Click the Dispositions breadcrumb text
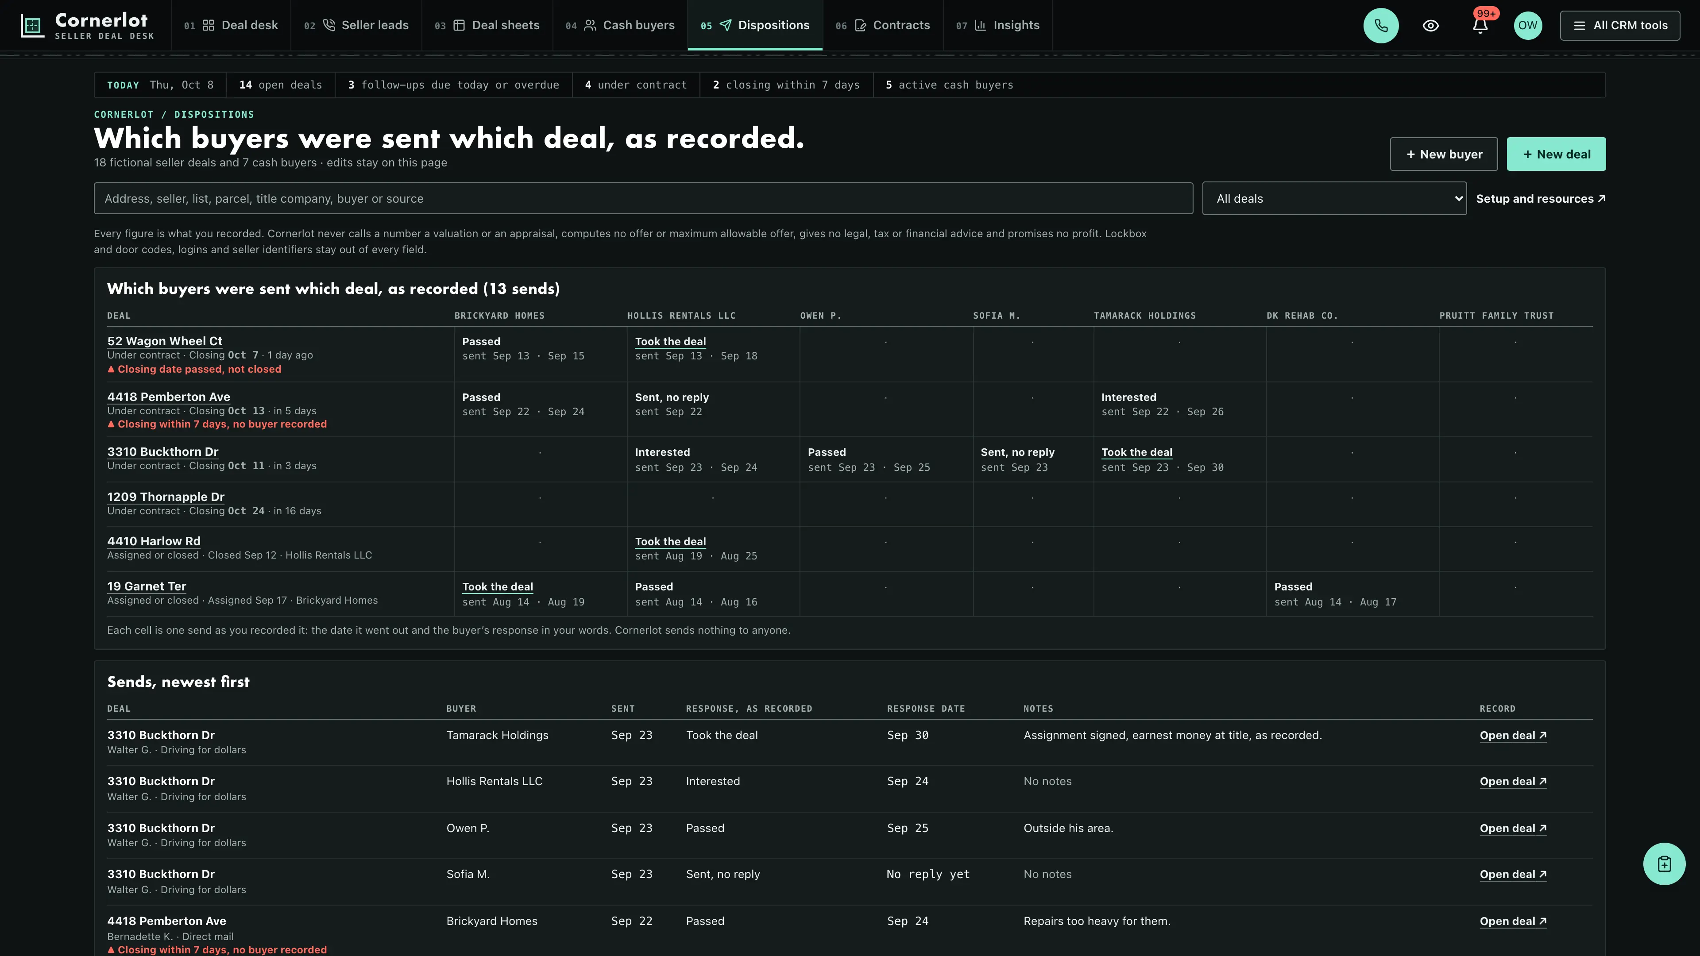1700x956 pixels. (x=214, y=115)
